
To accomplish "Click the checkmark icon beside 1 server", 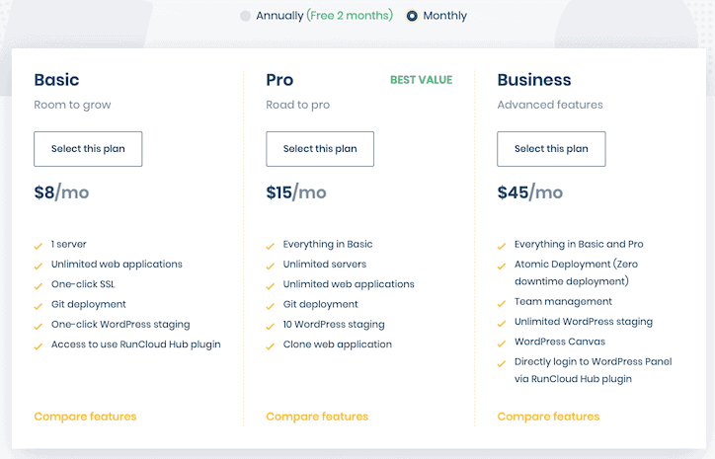I will [x=39, y=246].
